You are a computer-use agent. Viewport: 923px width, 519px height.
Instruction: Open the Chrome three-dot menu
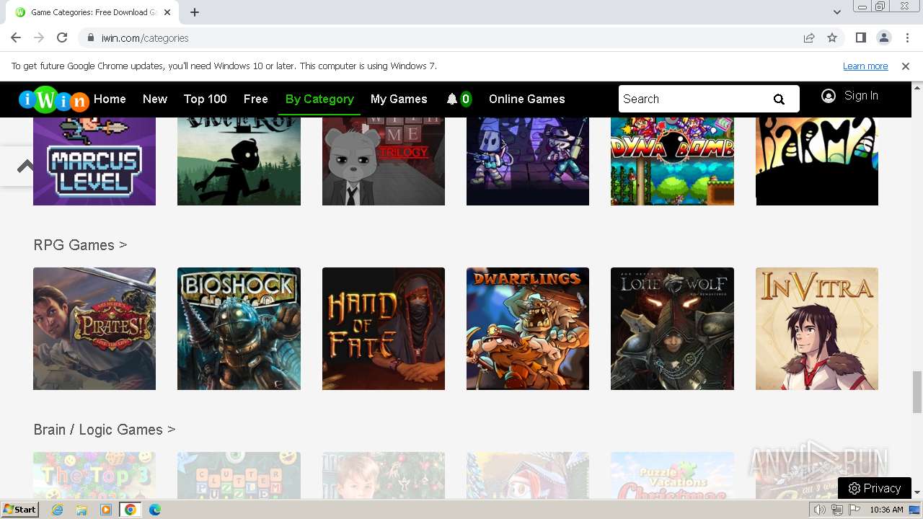906,37
